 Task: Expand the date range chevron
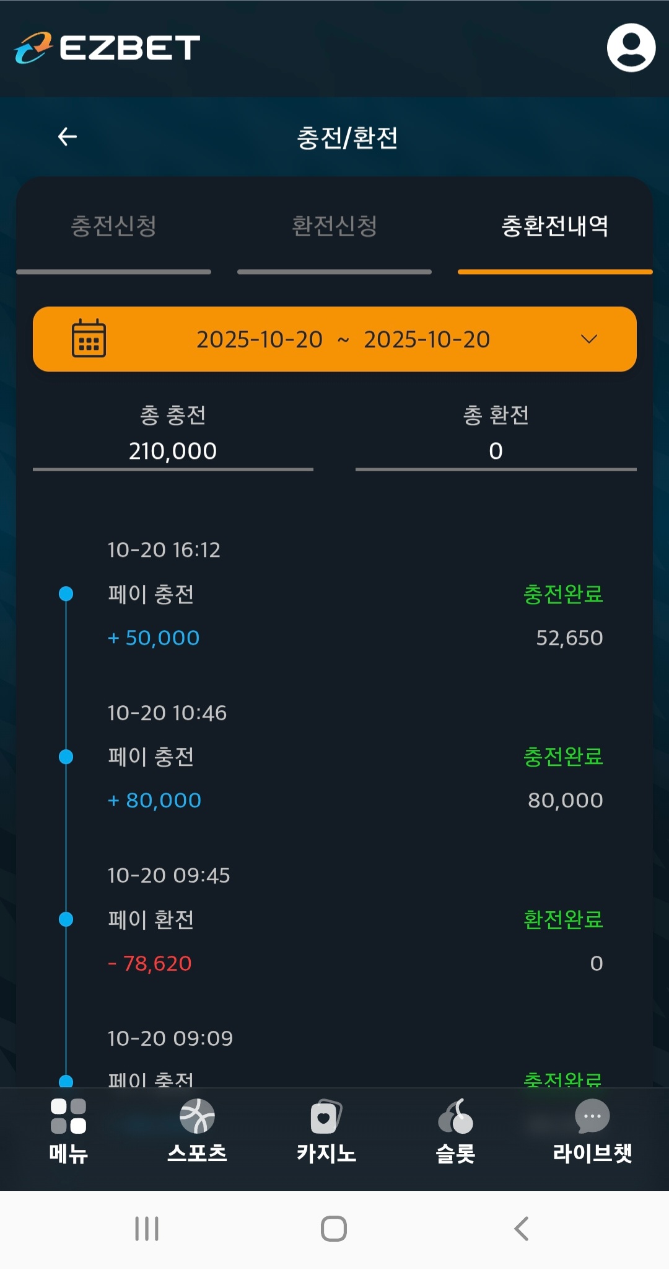tap(588, 339)
